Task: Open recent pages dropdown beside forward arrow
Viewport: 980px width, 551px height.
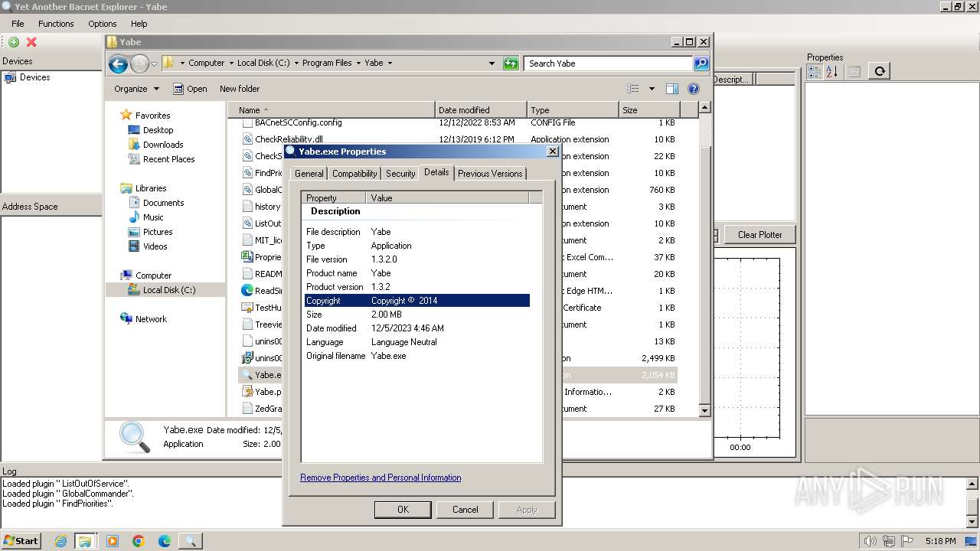Action: click(154, 64)
